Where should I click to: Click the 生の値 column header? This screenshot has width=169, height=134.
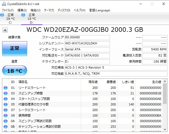click(149, 82)
